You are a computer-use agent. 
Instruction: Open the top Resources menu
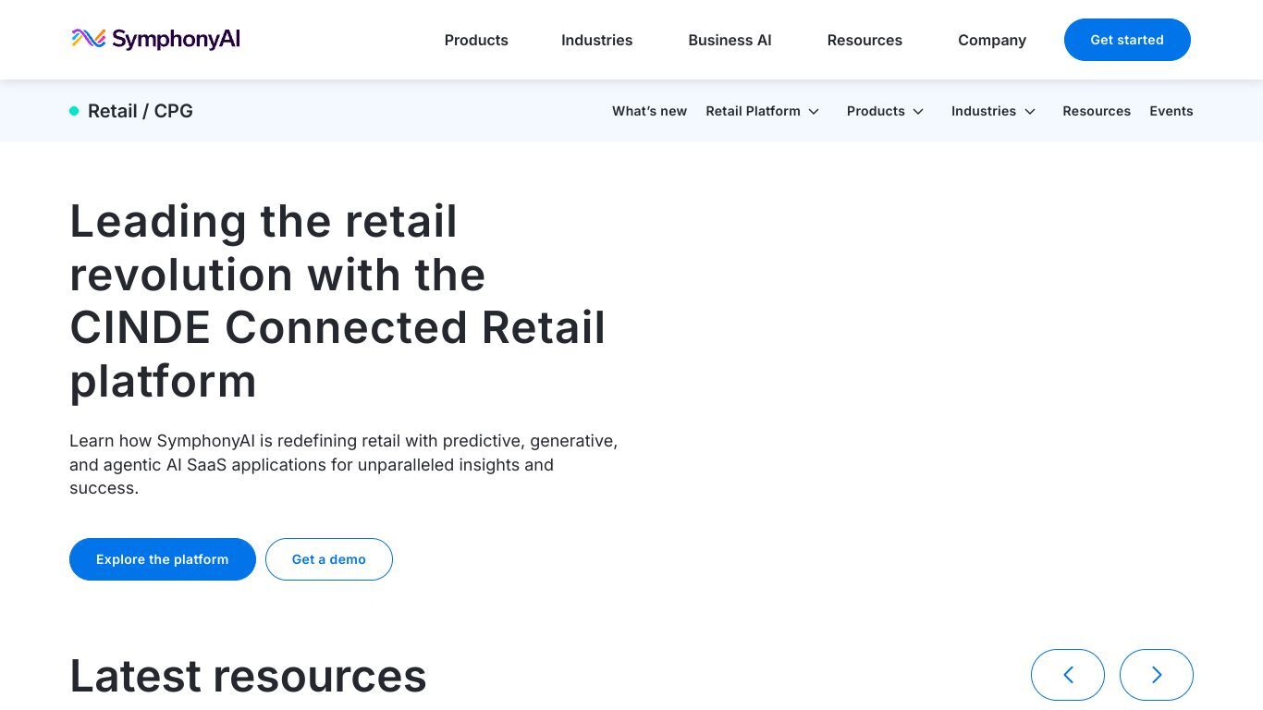pos(864,40)
